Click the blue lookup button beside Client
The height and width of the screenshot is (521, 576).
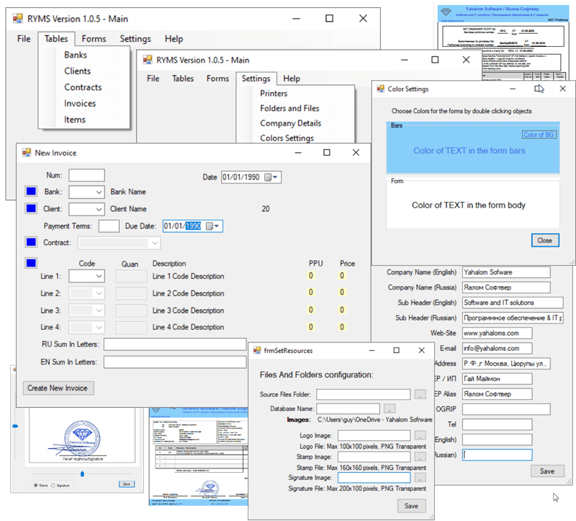point(31,208)
